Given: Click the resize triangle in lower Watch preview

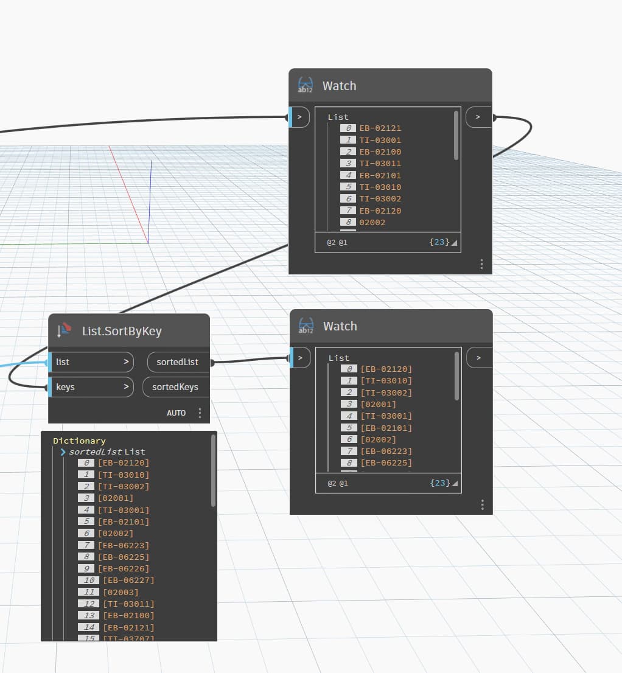Looking at the screenshot, I should coord(454,484).
